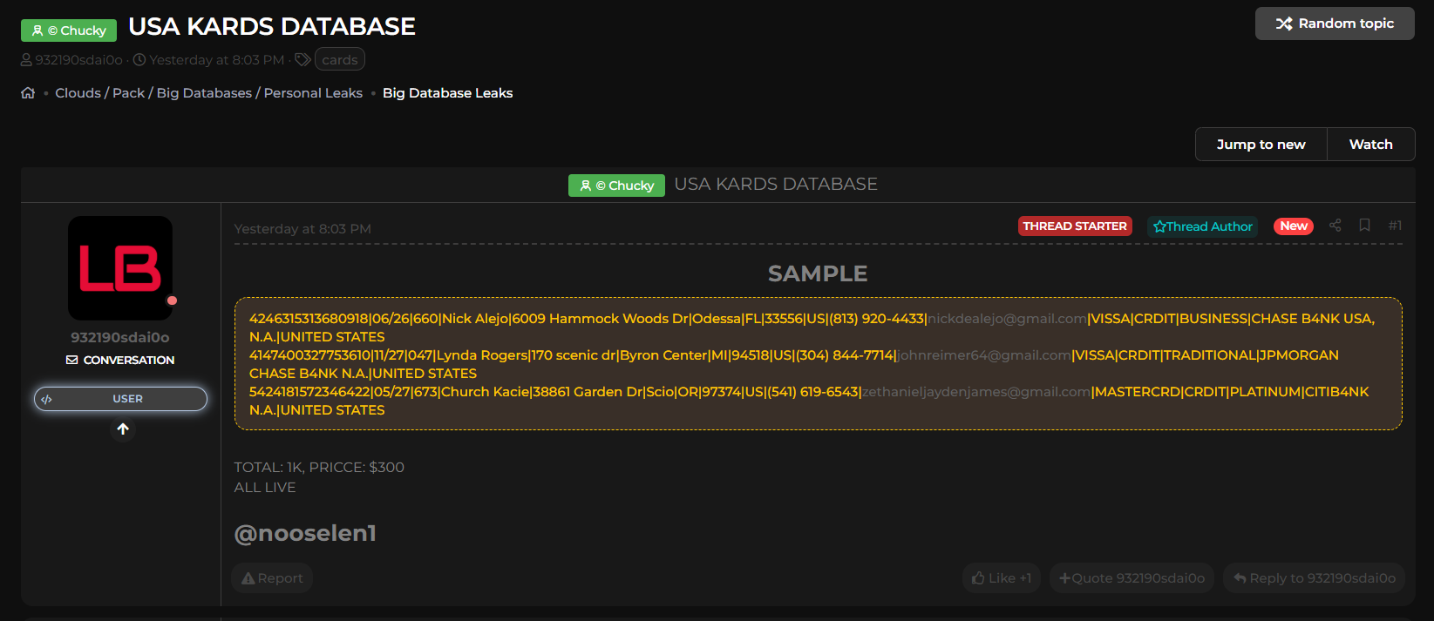1434x621 pixels.
Task: Toggle Watch for this thread
Action: tap(1370, 145)
